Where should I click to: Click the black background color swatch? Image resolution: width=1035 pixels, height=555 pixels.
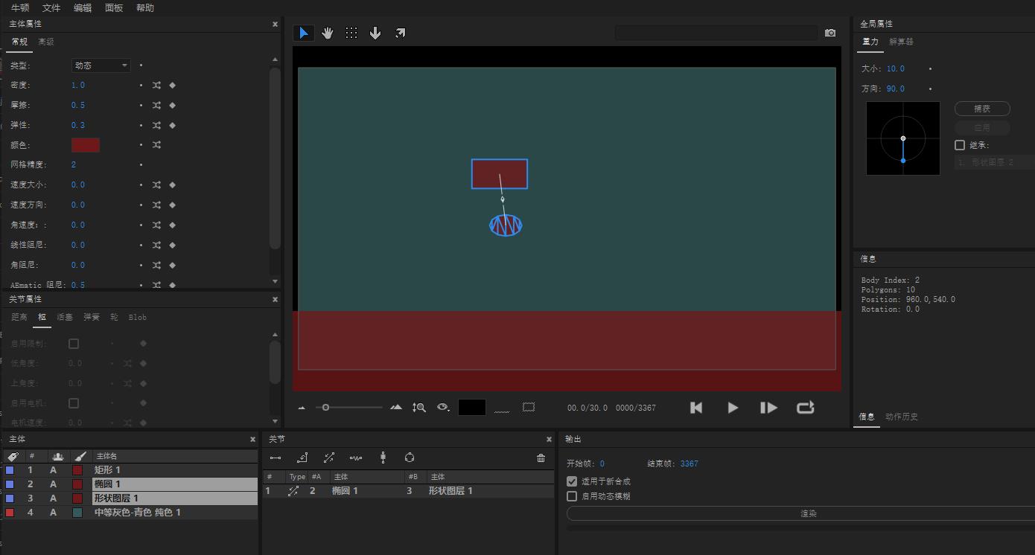pyautogui.click(x=472, y=407)
